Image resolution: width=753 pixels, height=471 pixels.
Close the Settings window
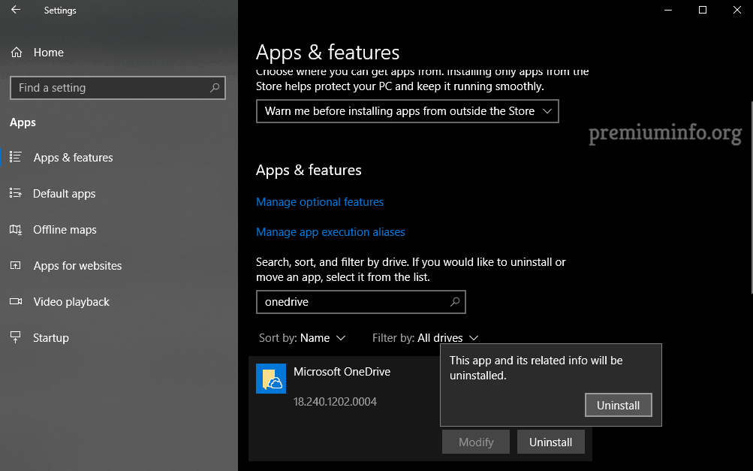[737, 10]
